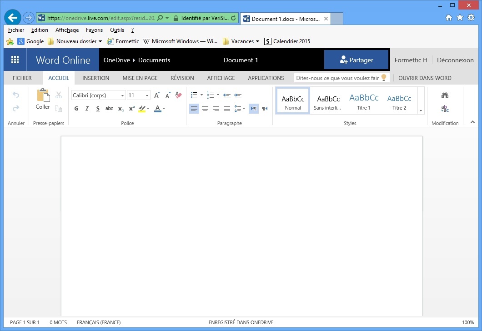Refresh the page in address bar
The image size is (482, 331).
coord(233,18)
